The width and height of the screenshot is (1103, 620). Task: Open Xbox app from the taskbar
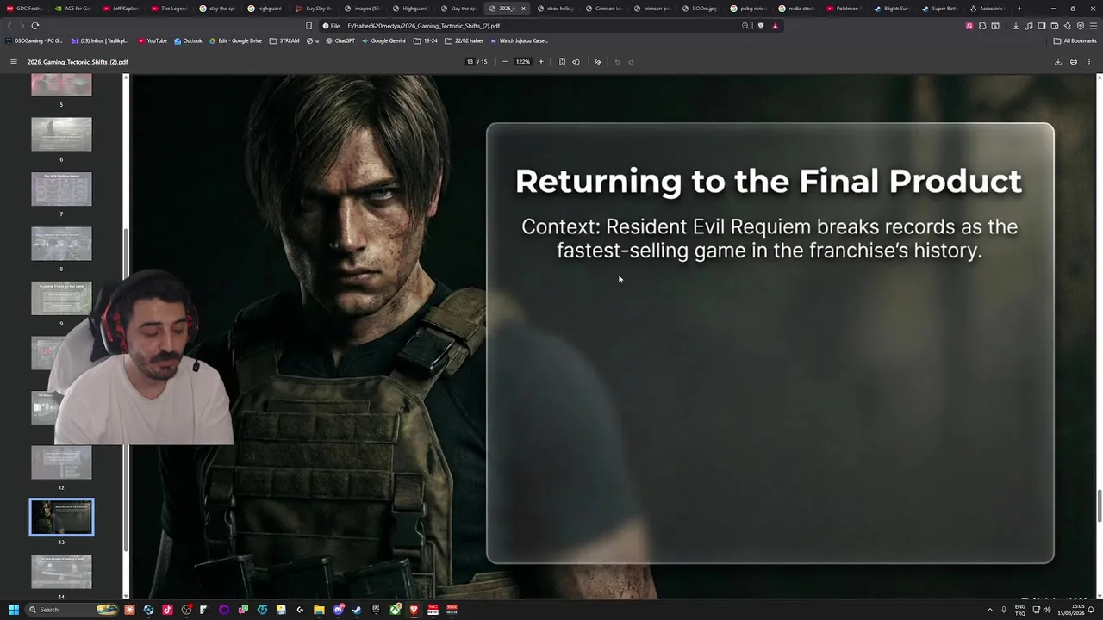pyautogui.click(x=395, y=610)
